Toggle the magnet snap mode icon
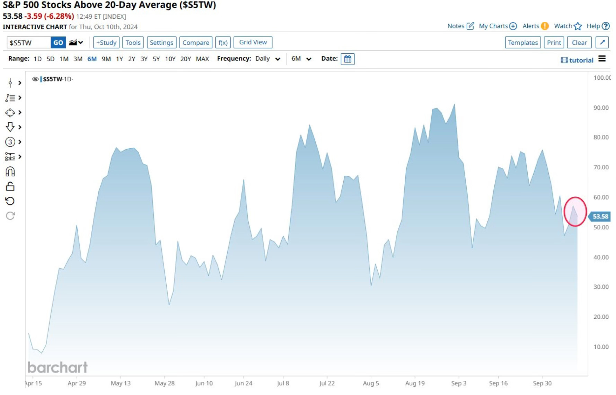 click(10, 172)
